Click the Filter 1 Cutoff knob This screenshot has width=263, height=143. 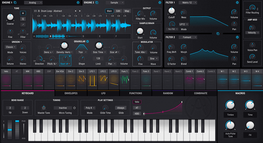click(x=171, y=12)
